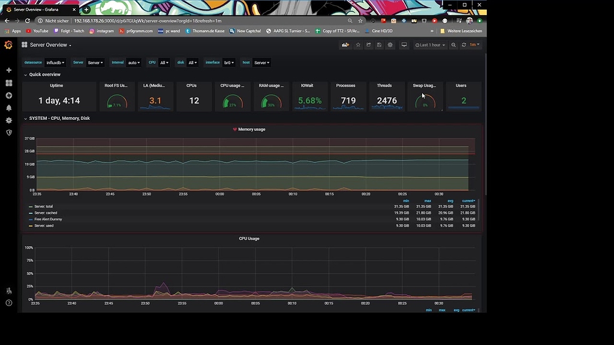Click the Add panel toolbar icon
The width and height of the screenshot is (614, 345).
(x=346, y=44)
